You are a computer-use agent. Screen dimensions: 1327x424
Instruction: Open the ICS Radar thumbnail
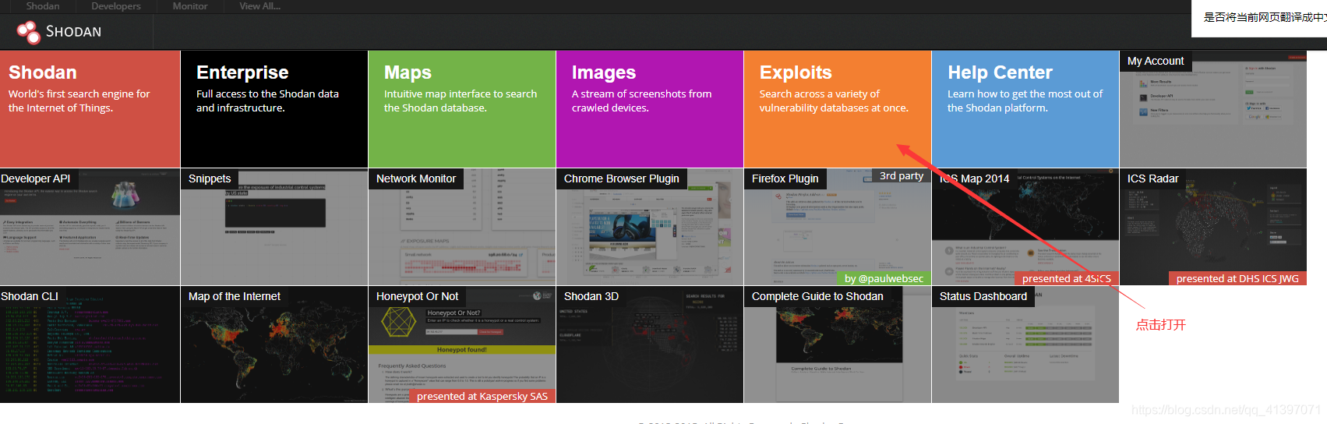(x=1213, y=227)
